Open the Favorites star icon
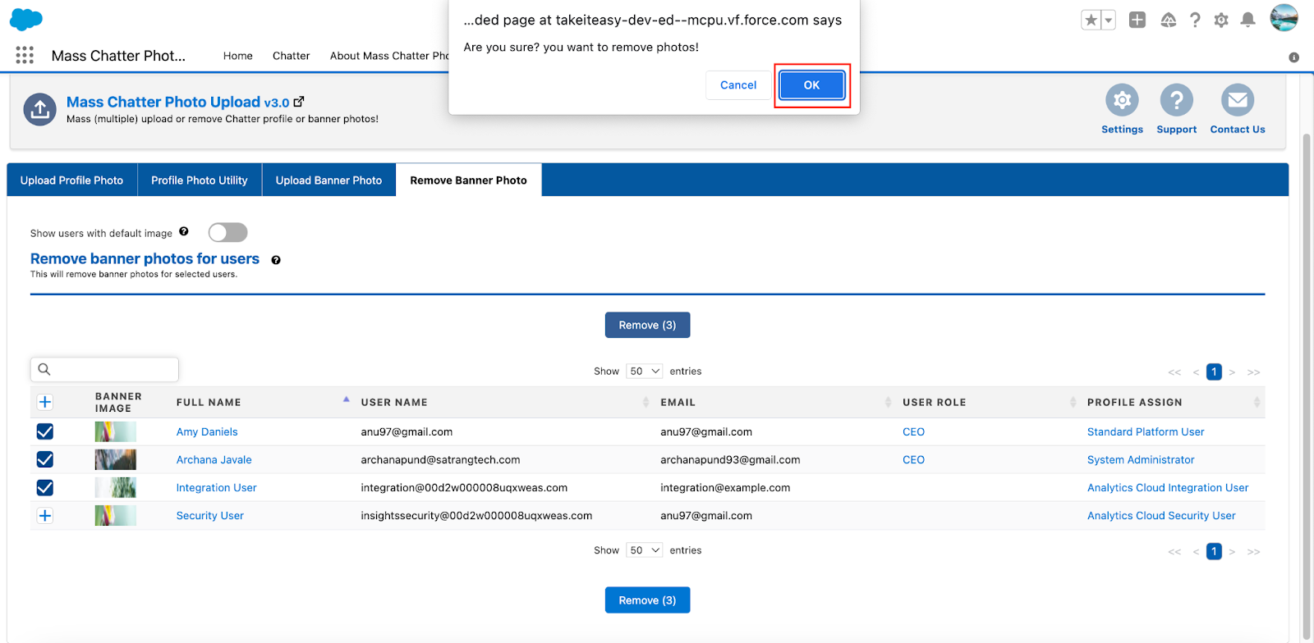The height and width of the screenshot is (643, 1314). [x=1091, y=20]
